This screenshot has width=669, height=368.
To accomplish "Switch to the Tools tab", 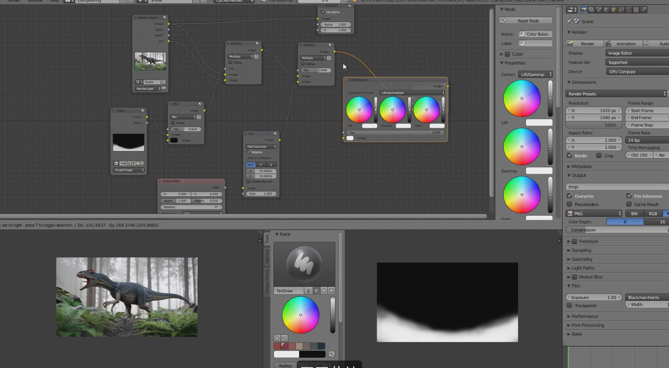I will click(x=267, y=238).
